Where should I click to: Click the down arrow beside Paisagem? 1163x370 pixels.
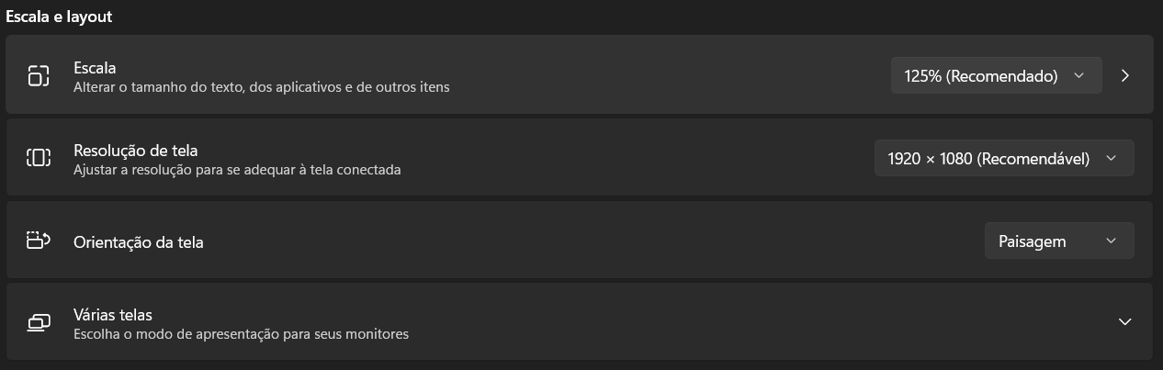click(x=1111, y=241)
